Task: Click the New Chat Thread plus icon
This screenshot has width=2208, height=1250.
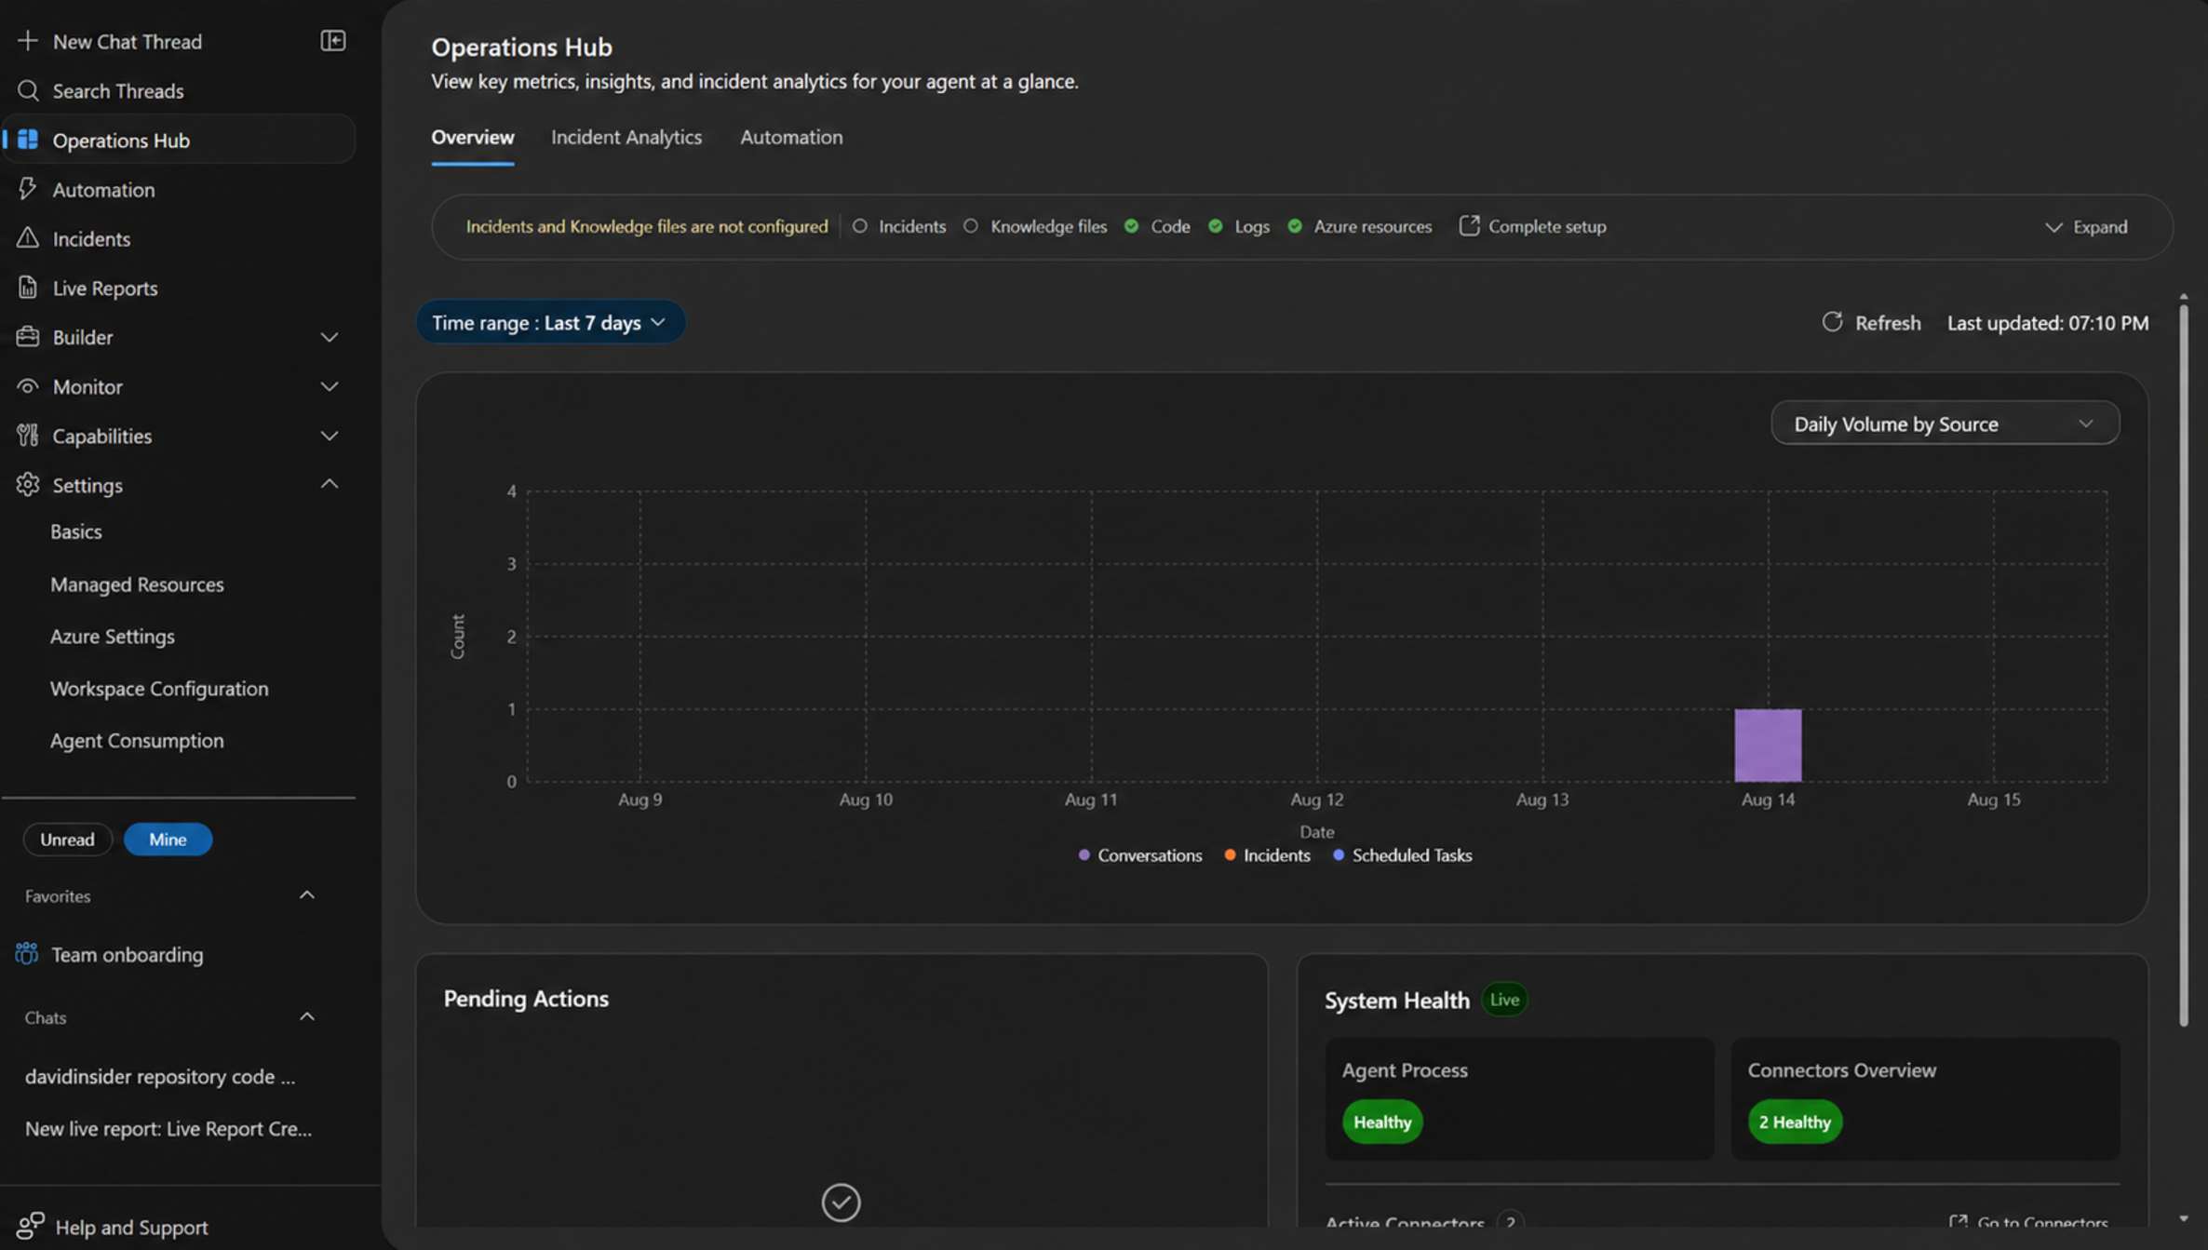Action: tap(28, 41)
